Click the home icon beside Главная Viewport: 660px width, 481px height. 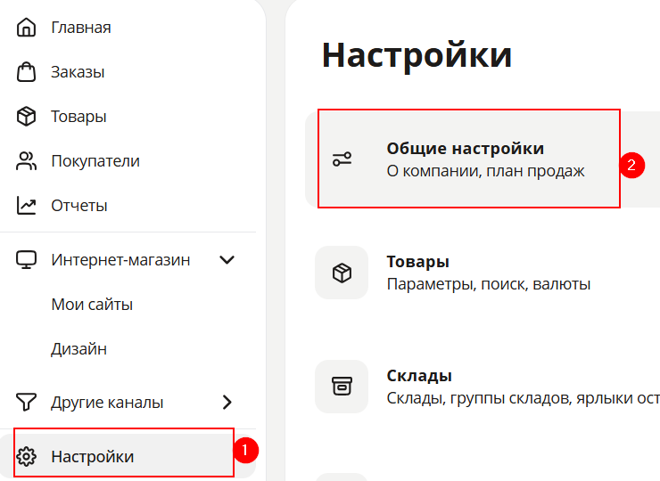(x=26, y=28)
